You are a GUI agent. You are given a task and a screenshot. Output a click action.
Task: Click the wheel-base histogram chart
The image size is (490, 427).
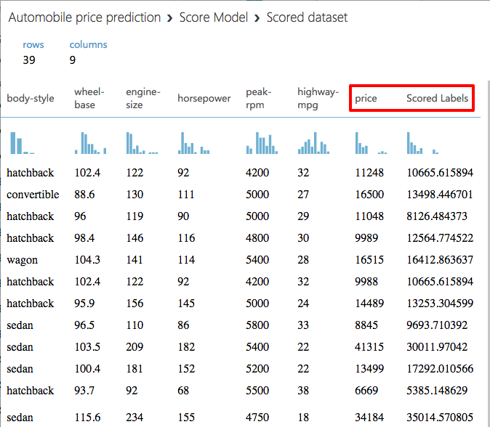[90, 143]
